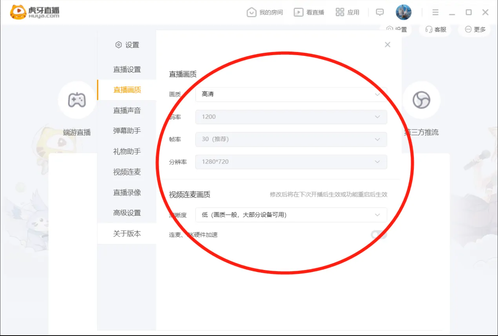Open the 弹幕助手 settings section
The width and height of the screenshot is (498, 336).
pyautogui.click(x=127, y=131)
